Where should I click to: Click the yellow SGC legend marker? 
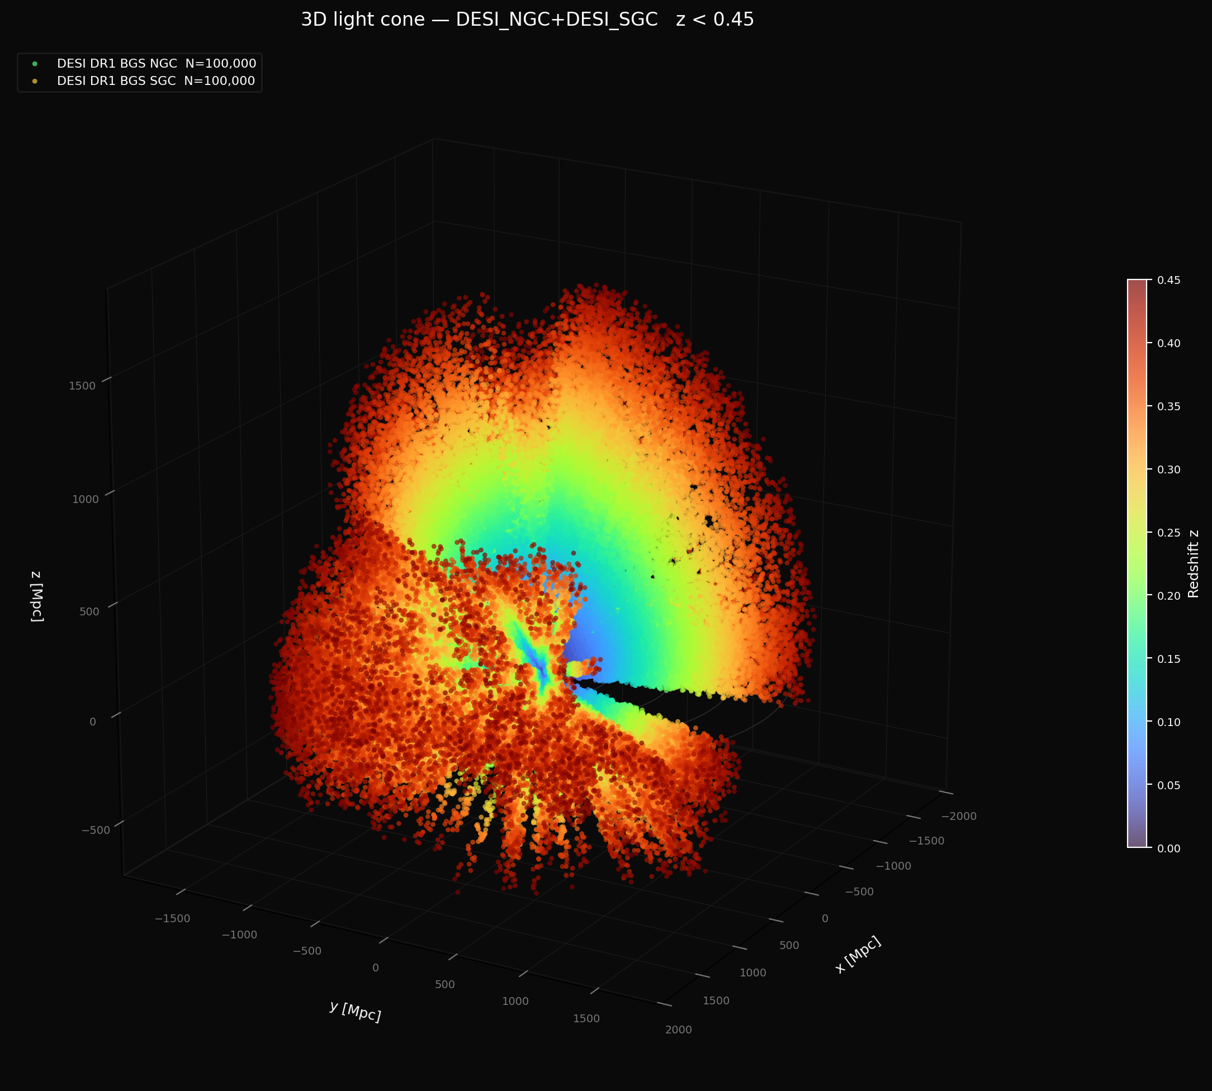coord(34,81)
